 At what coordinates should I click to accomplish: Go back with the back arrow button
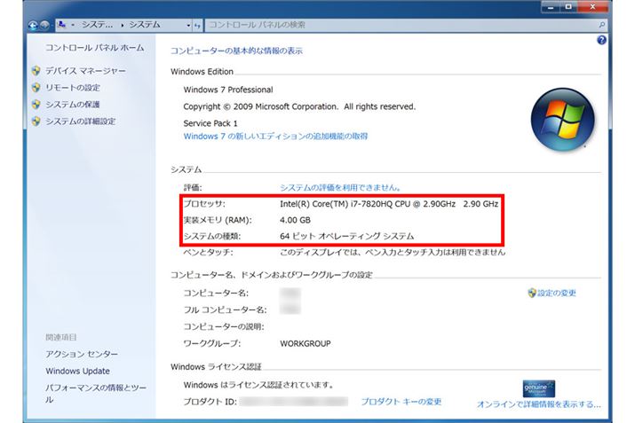33,26
